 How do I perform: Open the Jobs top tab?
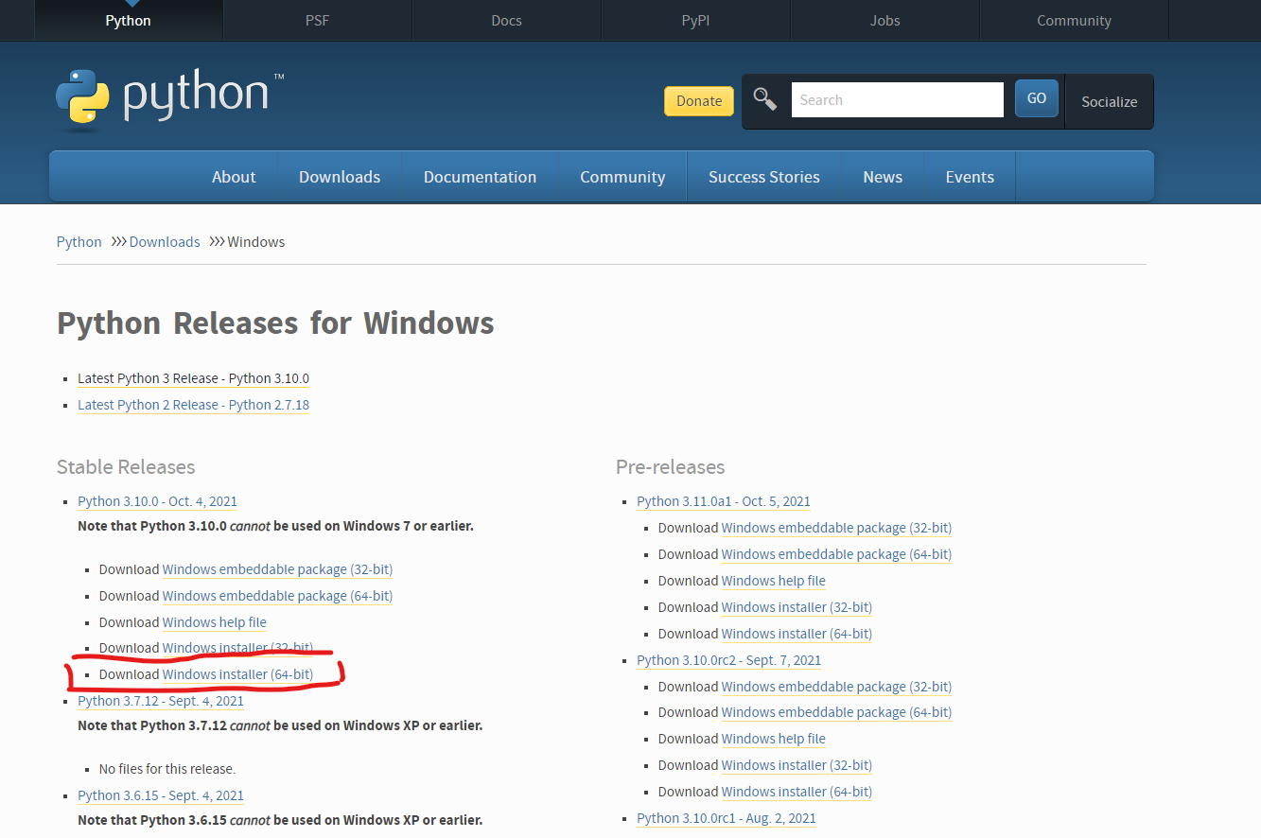885,20
